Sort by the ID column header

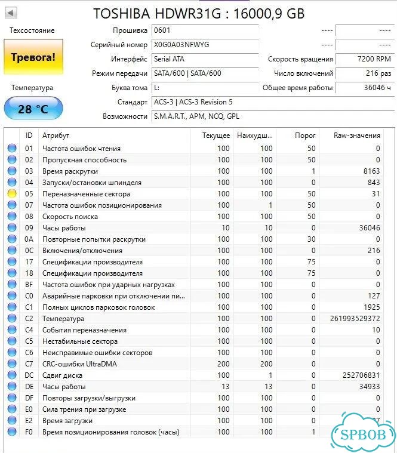pyautogui.click(x=29, y=135)
